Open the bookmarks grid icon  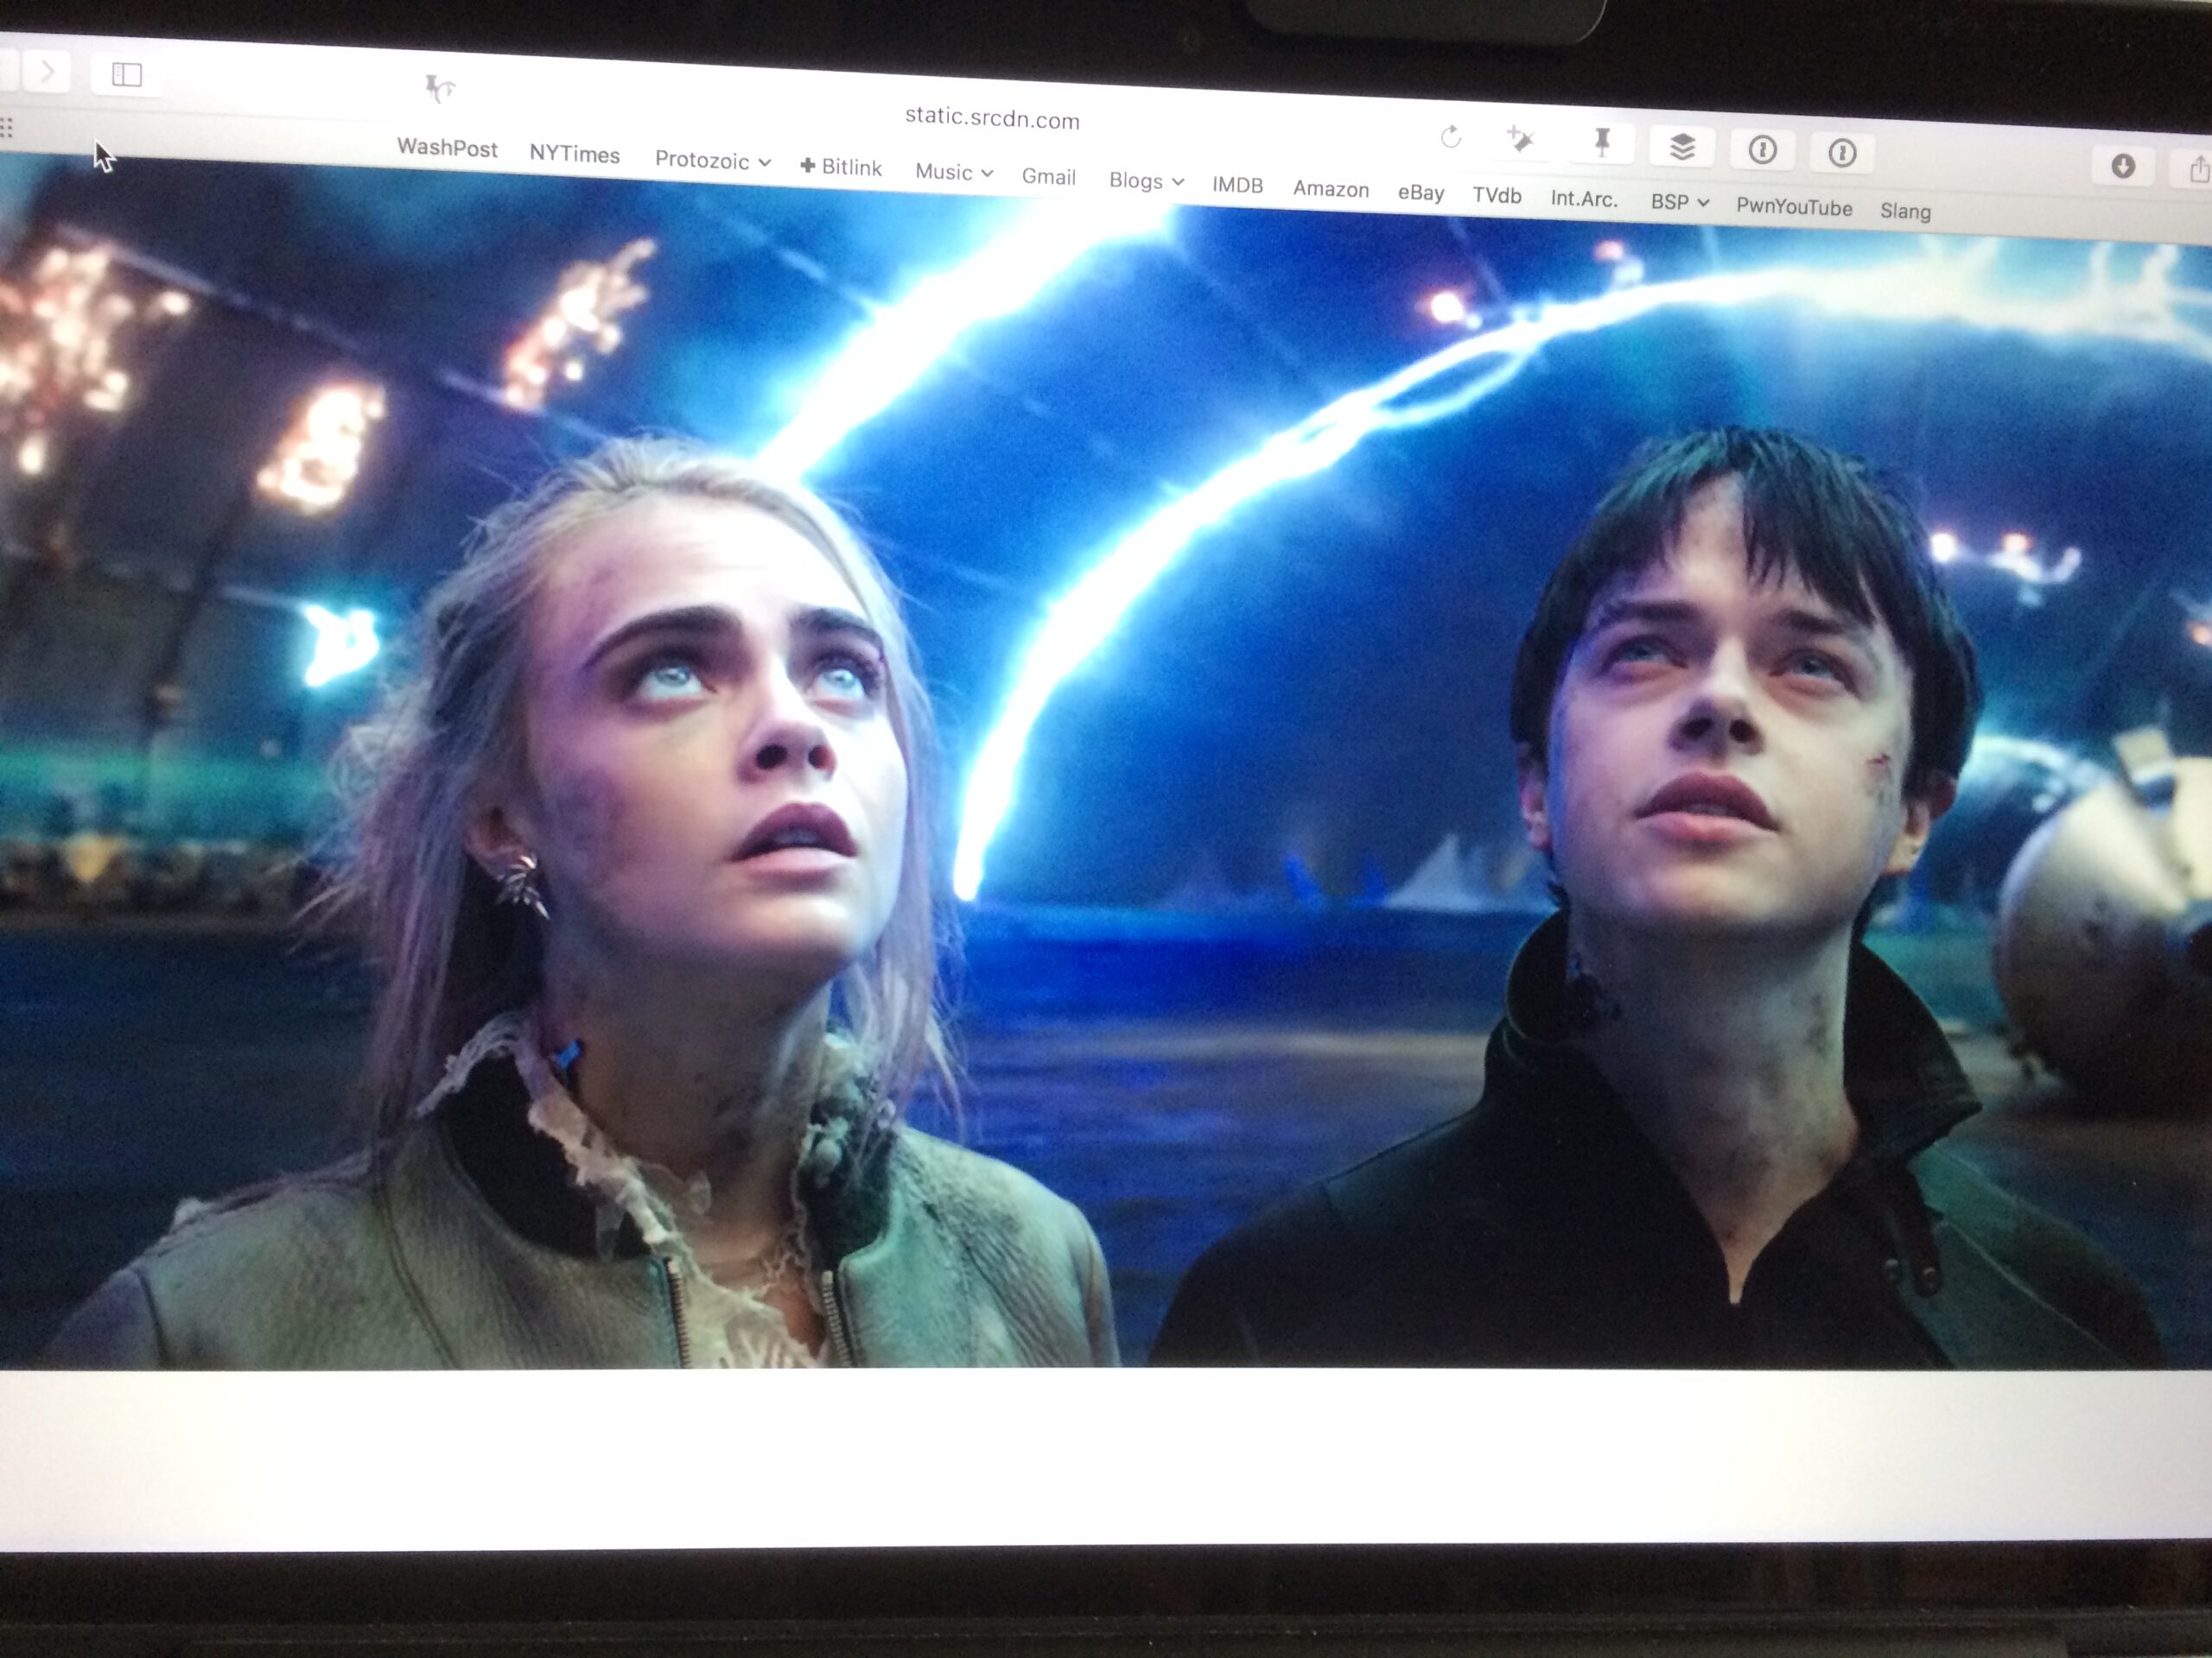pos(6,127)
